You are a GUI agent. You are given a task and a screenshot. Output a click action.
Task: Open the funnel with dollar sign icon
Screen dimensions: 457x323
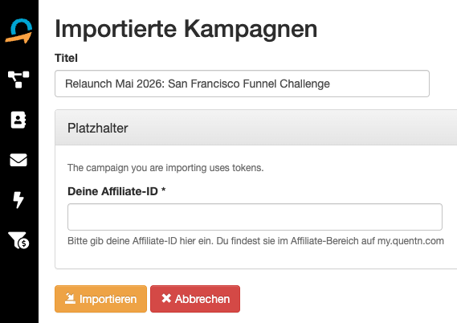(x=18, y=240)
